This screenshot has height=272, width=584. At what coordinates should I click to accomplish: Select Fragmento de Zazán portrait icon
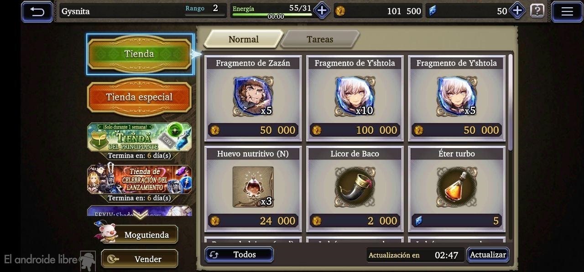(x=253, y=97)
